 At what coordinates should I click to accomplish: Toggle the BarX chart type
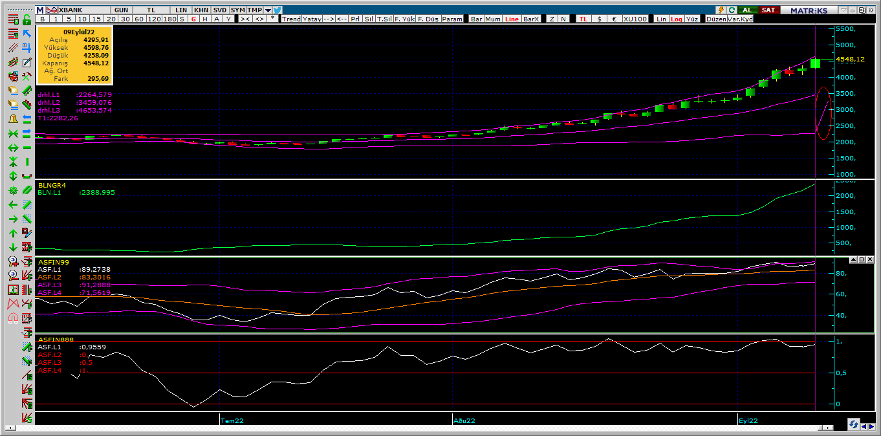click(531, 19)
